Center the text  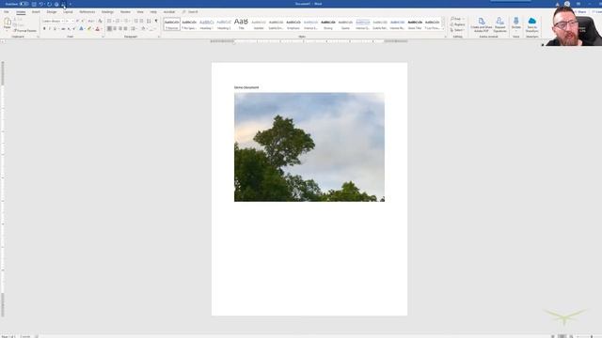[x=115, y=29]
